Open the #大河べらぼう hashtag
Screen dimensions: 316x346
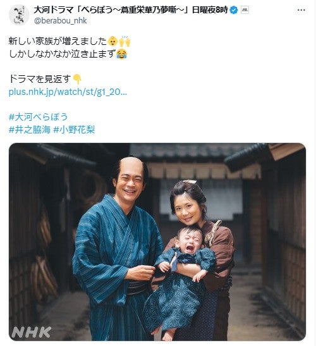click(x=38, y=117)
